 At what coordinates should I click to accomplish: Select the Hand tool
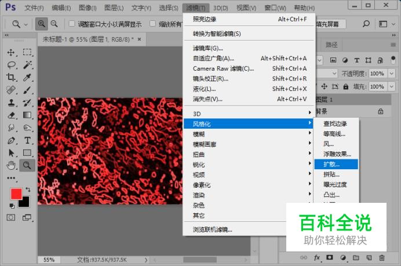tap(11, 166)
